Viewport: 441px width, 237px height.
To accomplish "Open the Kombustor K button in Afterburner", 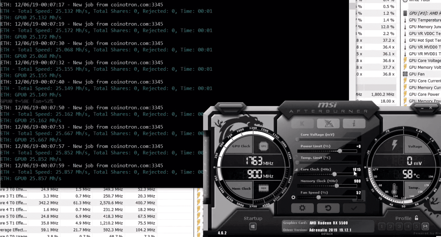I will tap(302, 124).
